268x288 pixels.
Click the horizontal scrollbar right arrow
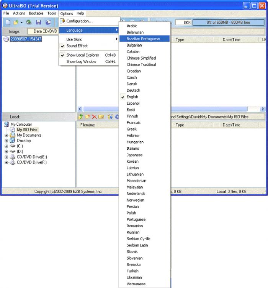263,109
